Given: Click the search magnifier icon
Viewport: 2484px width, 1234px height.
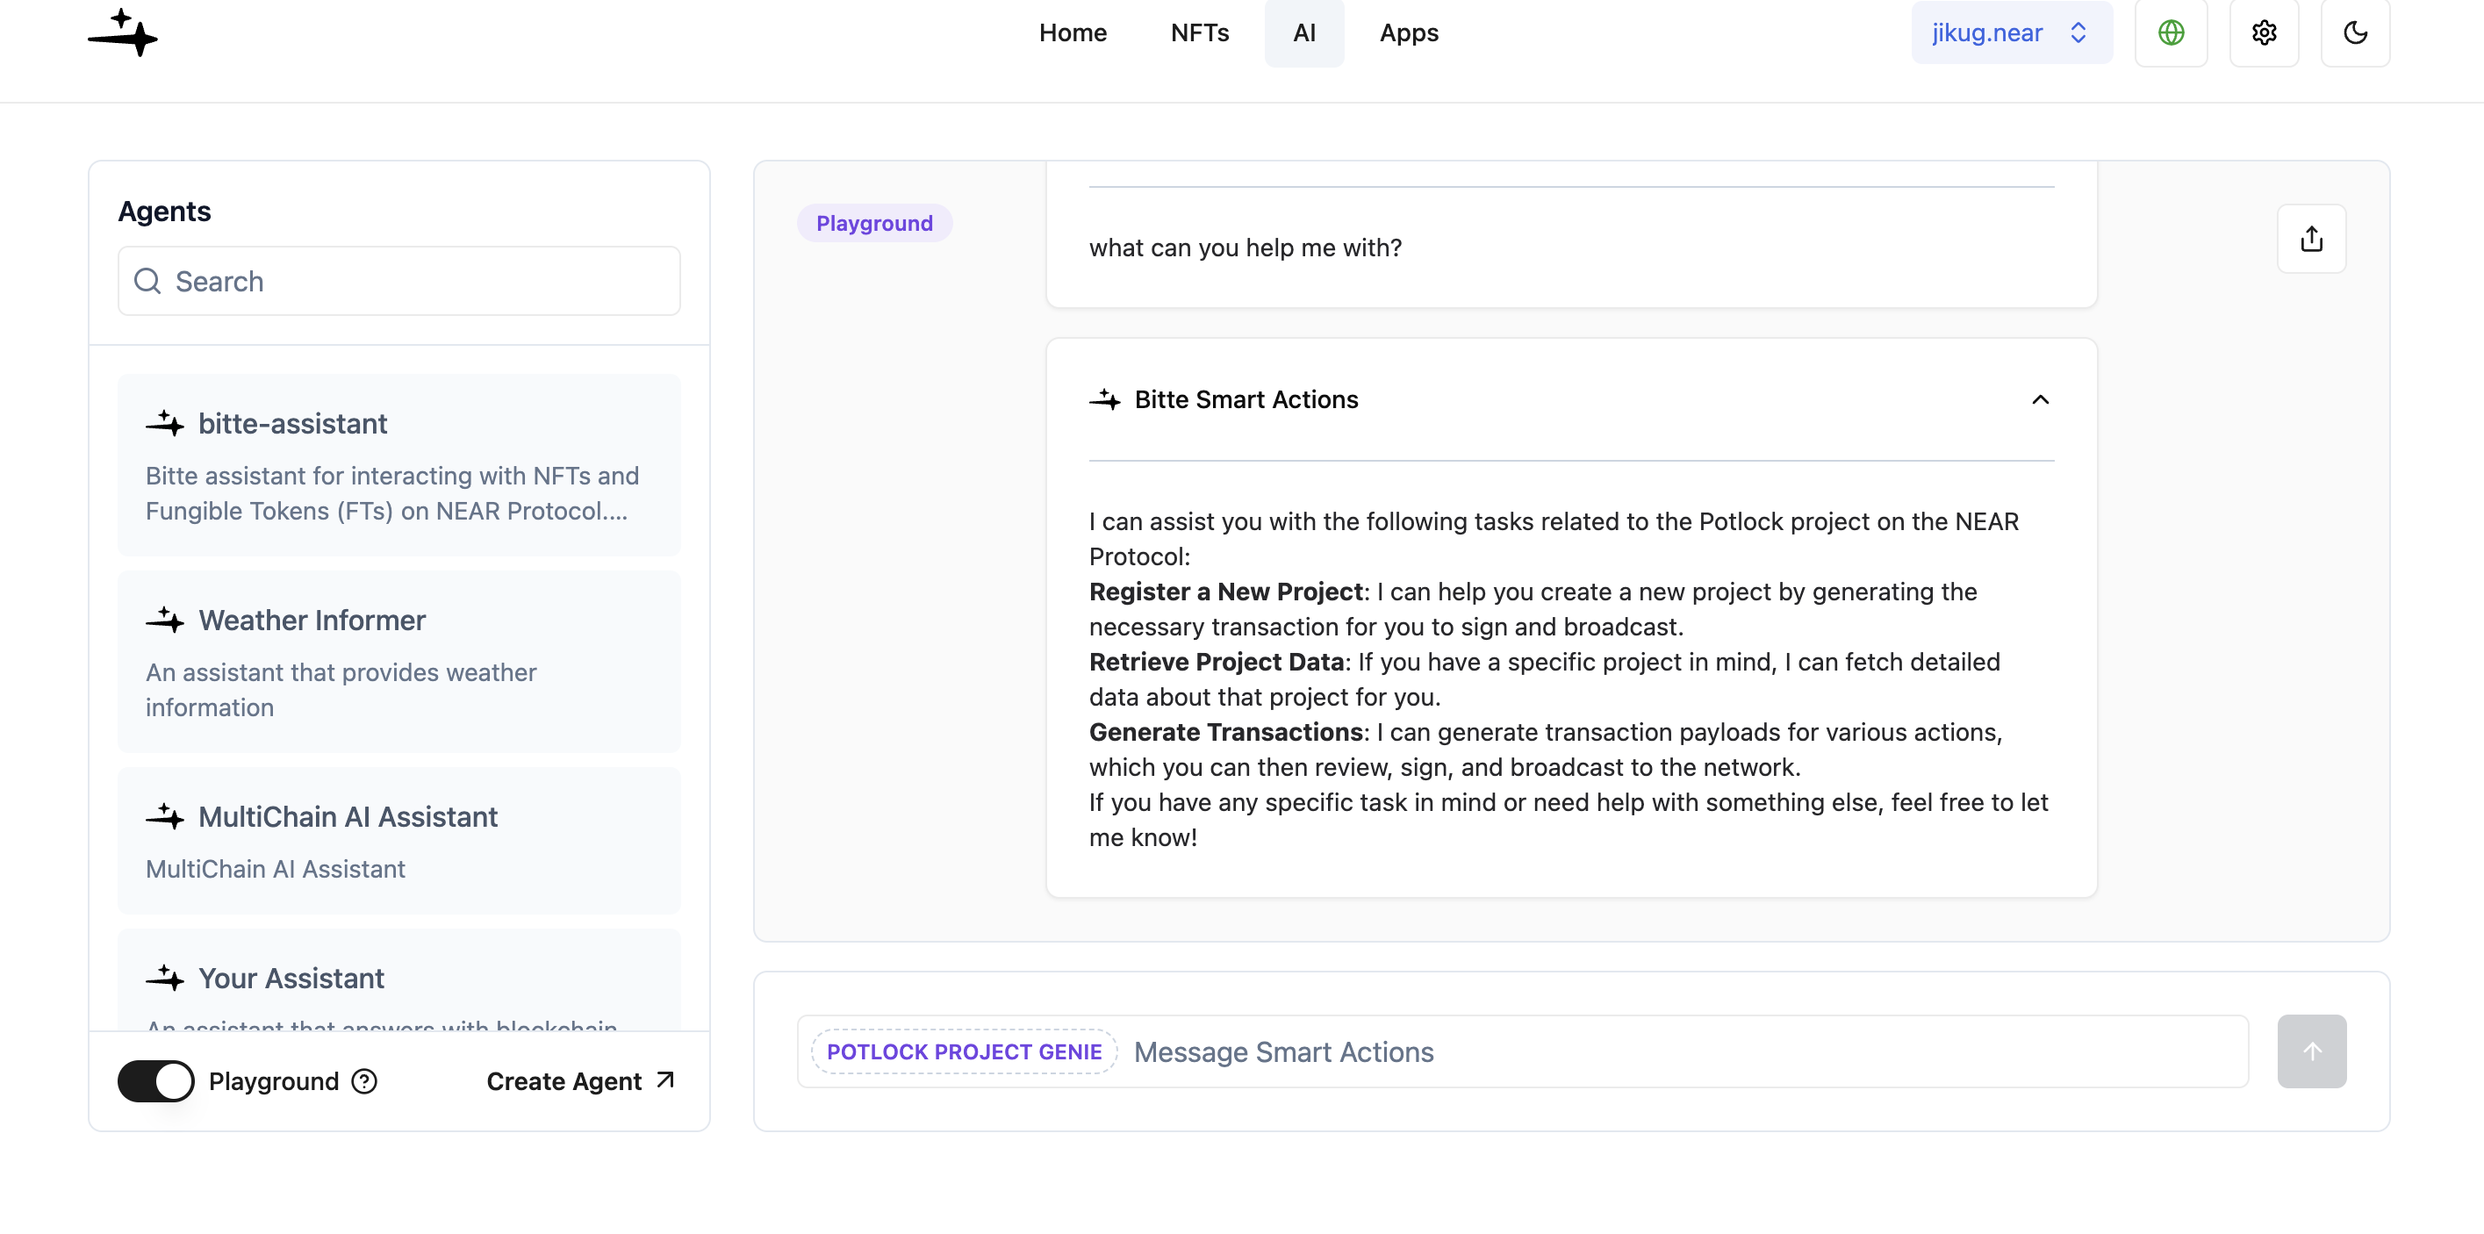Looking at the screenshot, I should 147,281.
